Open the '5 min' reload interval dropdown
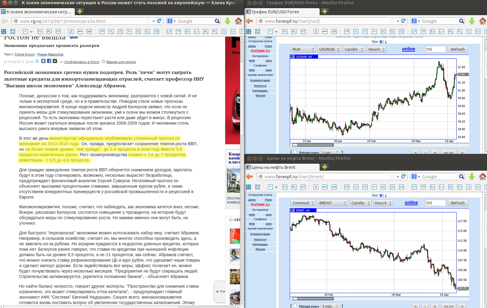Viewport: 487px width, 308px height. click(x=330, y=306)
